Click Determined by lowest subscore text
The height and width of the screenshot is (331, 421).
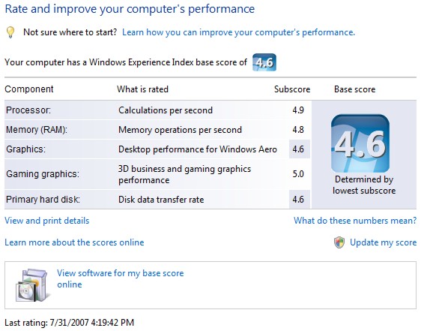pos(364,185)
